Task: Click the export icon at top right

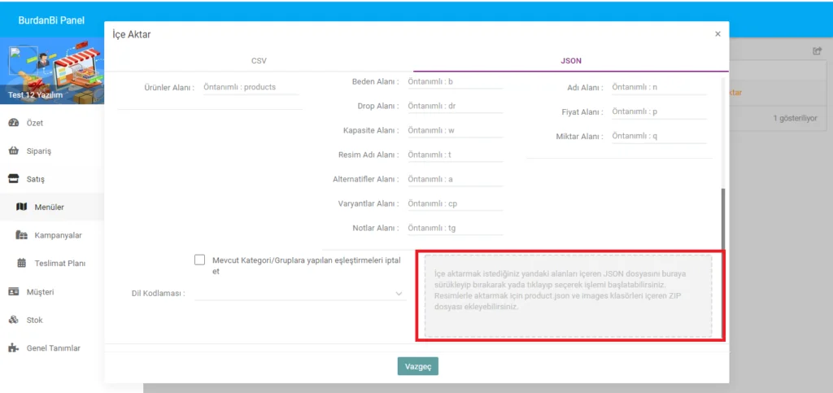Action: point(817,51)
